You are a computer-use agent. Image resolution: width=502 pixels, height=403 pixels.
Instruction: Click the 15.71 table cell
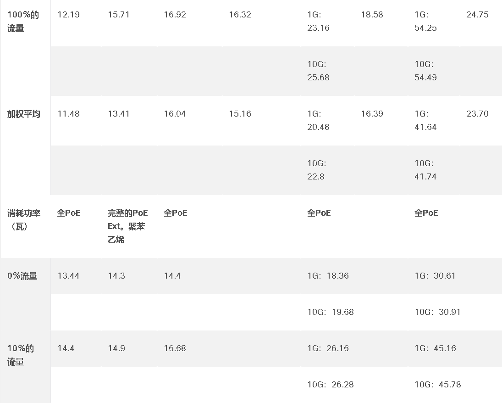click(x=119, y=14)
